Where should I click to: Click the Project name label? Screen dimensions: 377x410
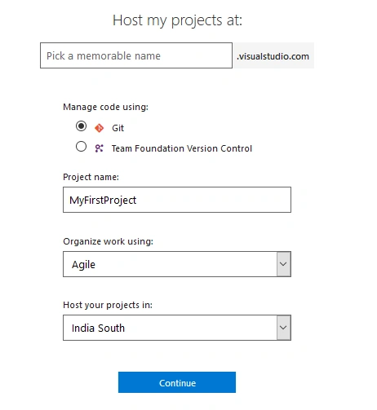coord(91,177)
